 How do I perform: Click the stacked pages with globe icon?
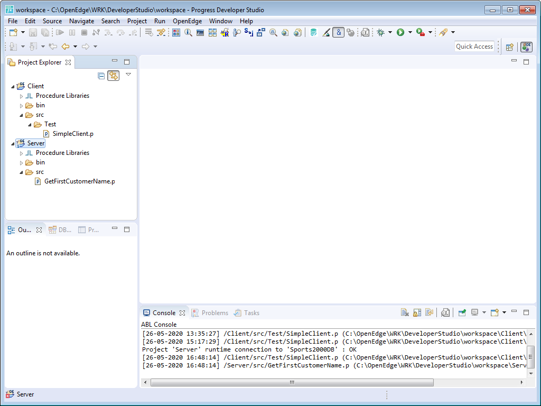(297, 32)
